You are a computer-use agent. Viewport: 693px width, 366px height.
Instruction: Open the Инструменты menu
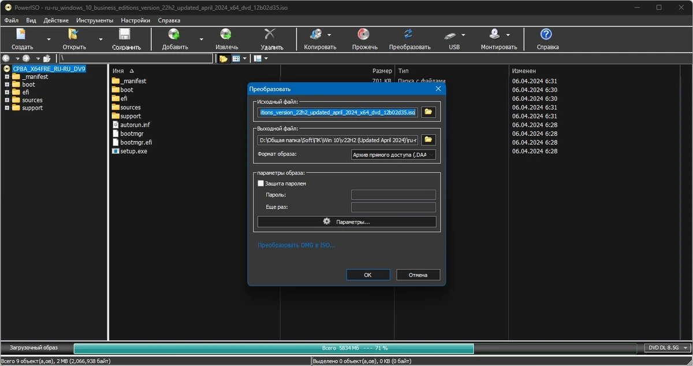95,20
